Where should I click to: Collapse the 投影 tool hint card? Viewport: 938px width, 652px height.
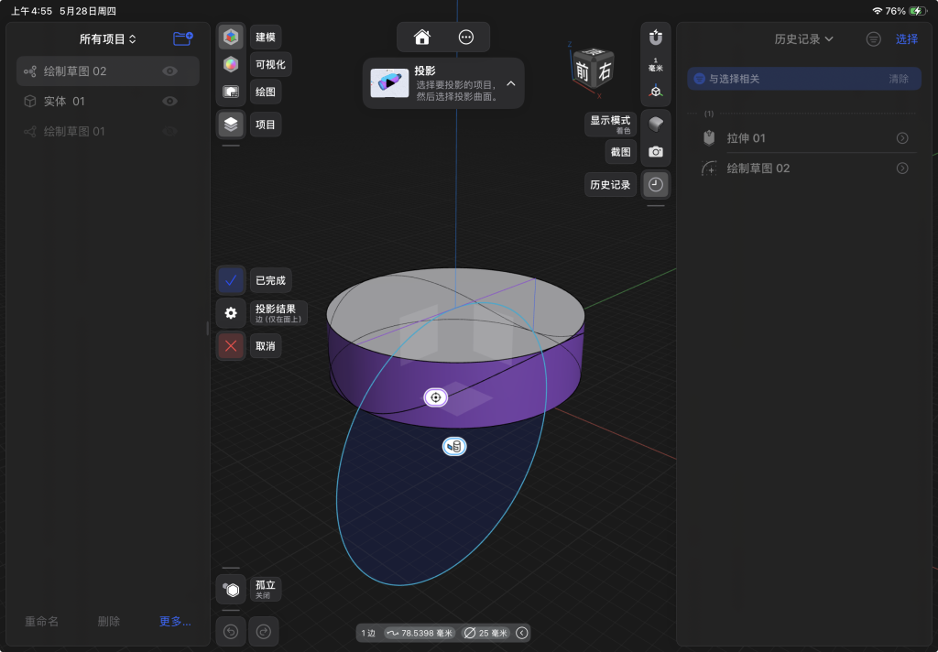coord(511,83)
